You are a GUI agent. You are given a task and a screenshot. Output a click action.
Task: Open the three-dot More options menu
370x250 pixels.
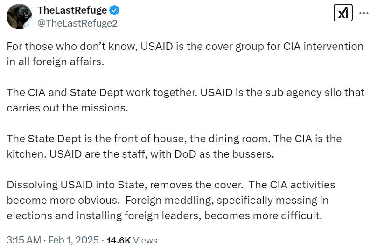click(x=363, y=14)
